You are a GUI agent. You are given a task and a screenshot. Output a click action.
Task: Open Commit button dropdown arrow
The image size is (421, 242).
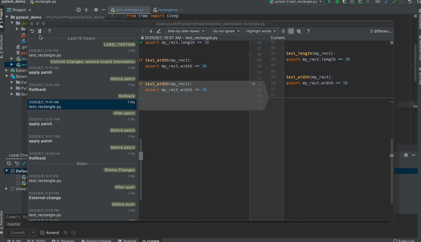pyautogui.click(x=33, y=233)
